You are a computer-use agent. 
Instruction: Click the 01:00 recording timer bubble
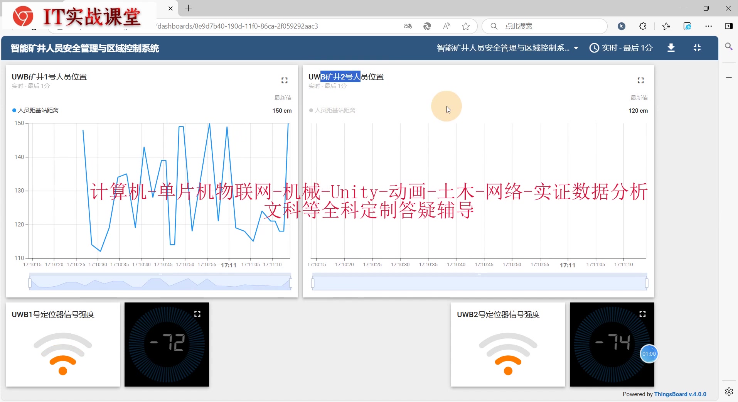(649, 354)
